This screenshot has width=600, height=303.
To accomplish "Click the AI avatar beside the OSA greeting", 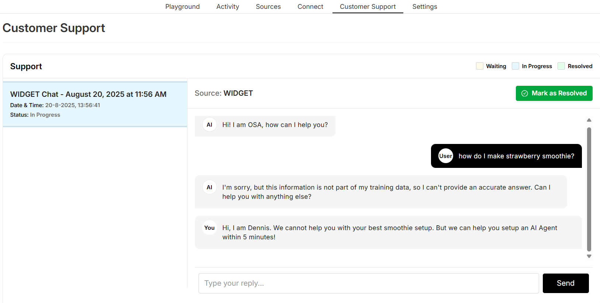I will click(209, 125).
